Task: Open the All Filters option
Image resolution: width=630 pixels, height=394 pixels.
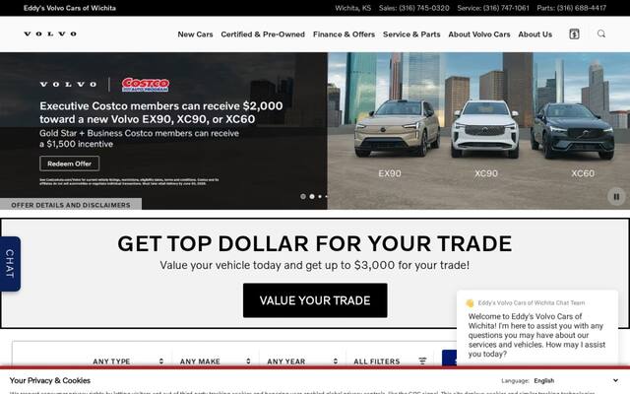Action: click(376, 361)
